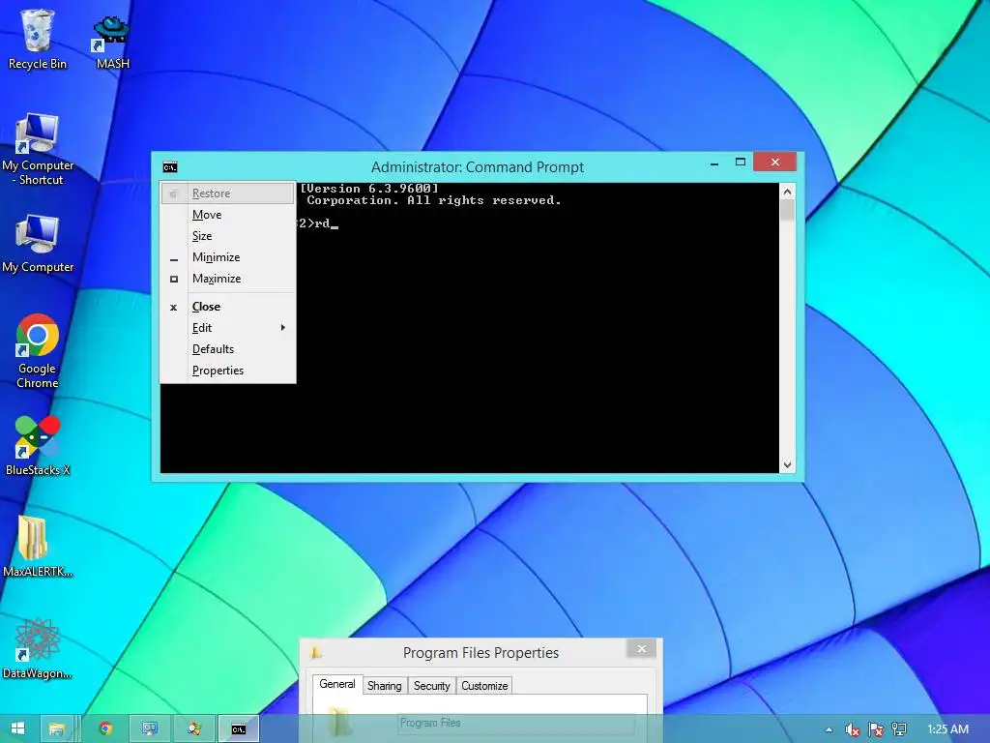Viewport: 990px width, 743px height.
Task: Open Chrome from the taskbar
Action: click(x=105, y=728)
